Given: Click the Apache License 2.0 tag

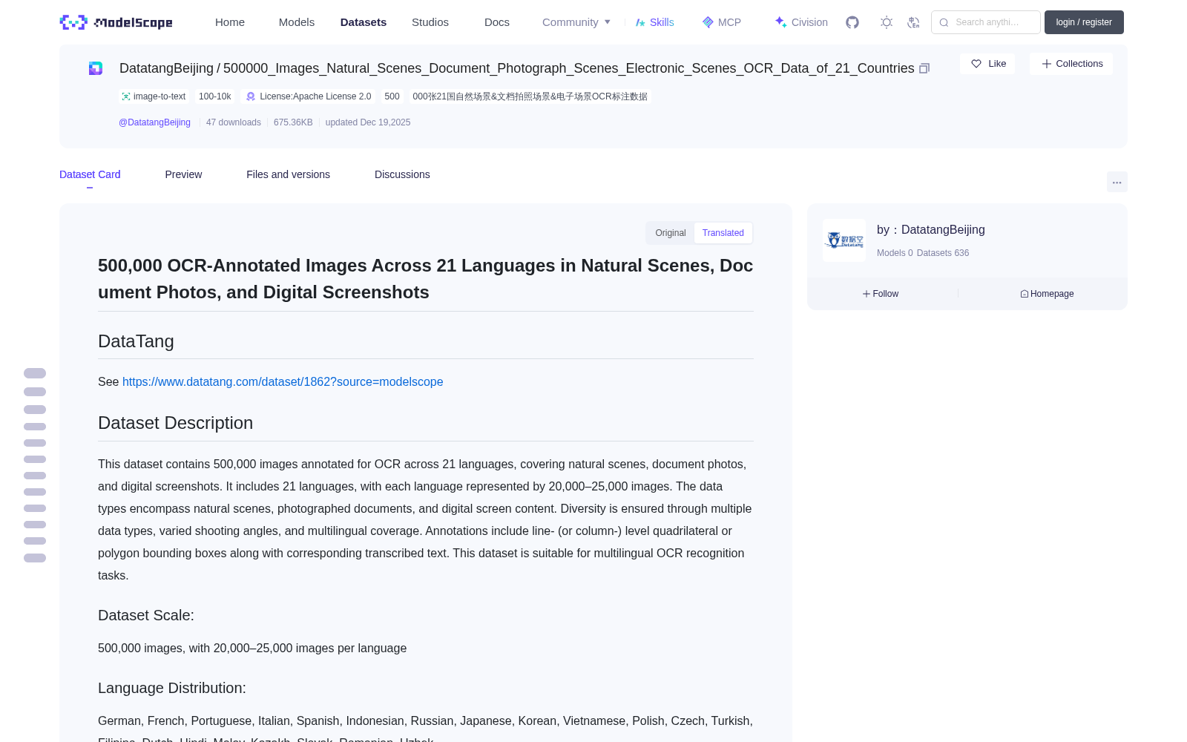Looking at the screenshot, I should (309, 96).
